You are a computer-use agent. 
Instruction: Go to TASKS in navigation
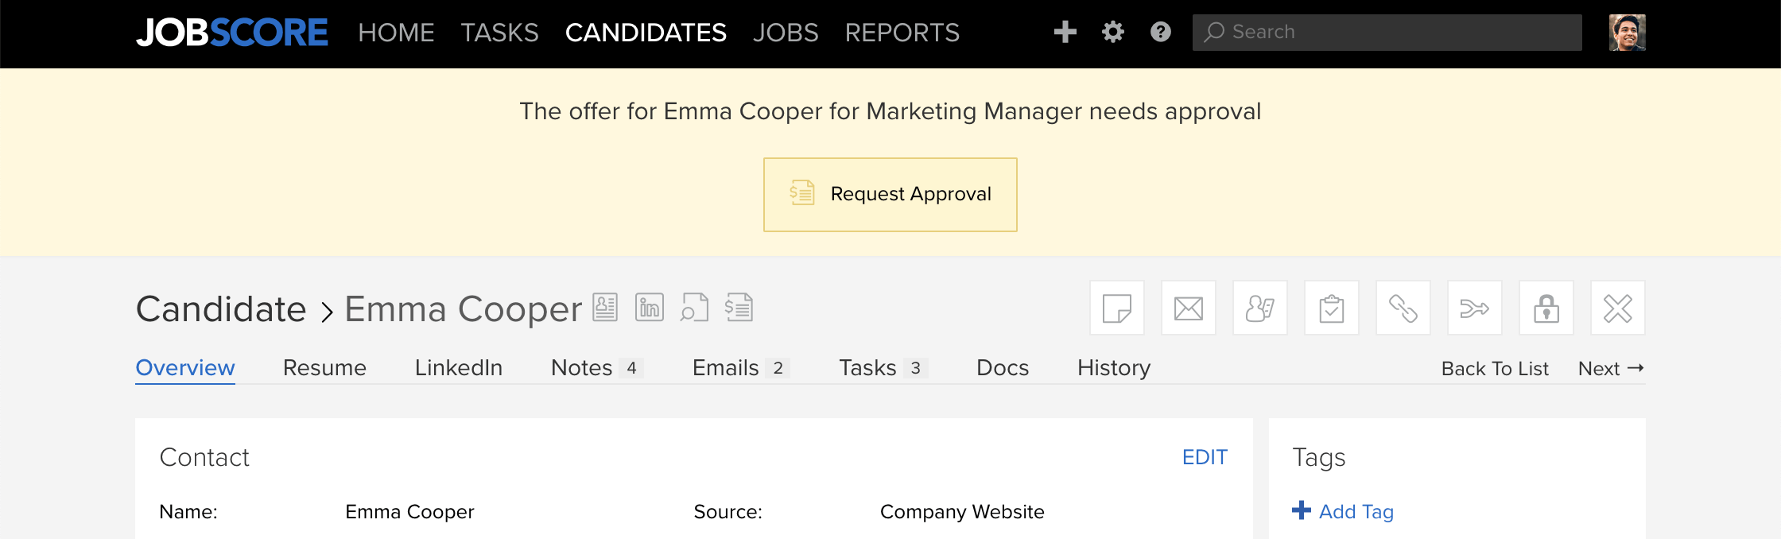tap(499, 33)
